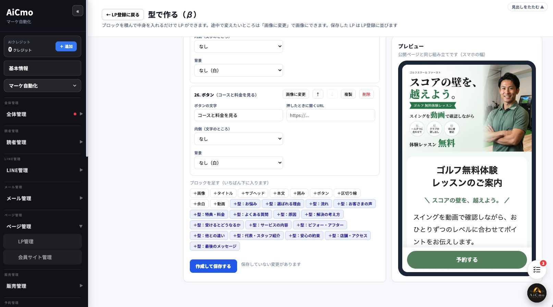Open the マーケ自動化 dropdown
The image size is (553, 307).
coord(42,86)
